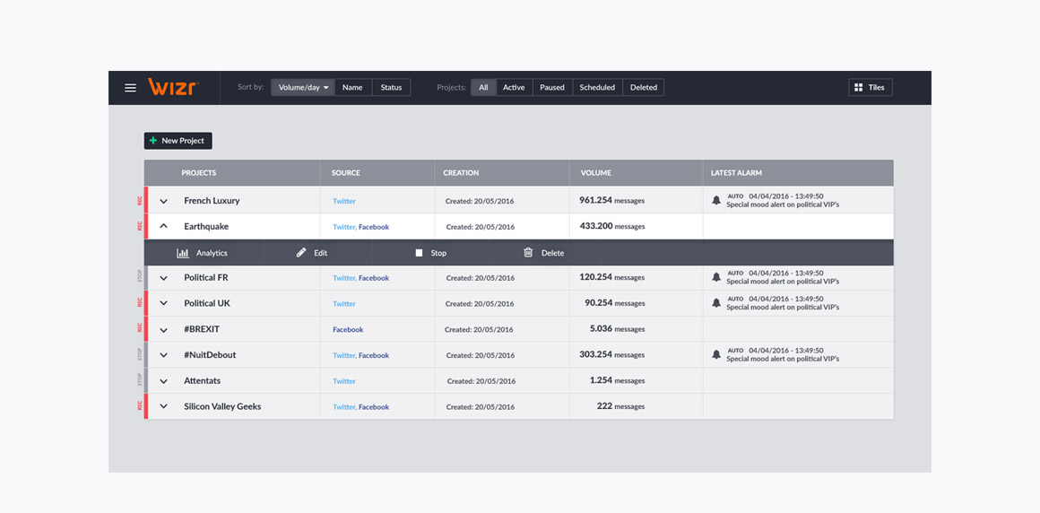Screen dimensions: 1040x513
Task: Open Analytics for Earthquake
Action: 203,253
